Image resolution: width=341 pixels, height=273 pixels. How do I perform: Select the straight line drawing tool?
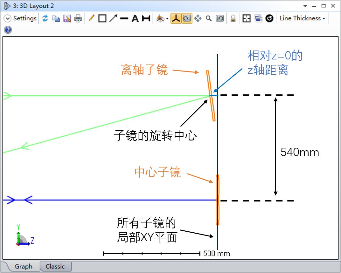click(124, 18)
